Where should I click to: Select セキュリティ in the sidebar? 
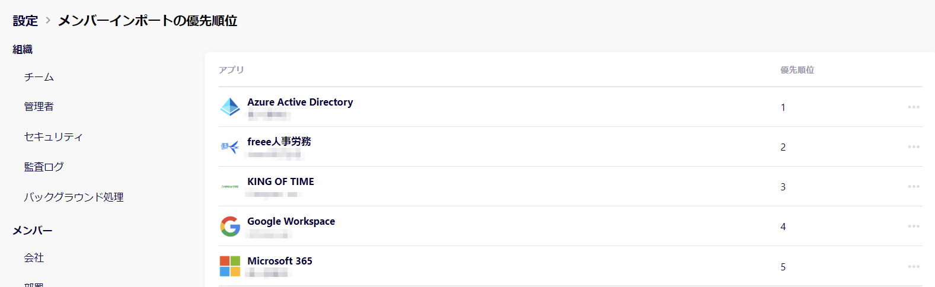click(x=53, y=137)
